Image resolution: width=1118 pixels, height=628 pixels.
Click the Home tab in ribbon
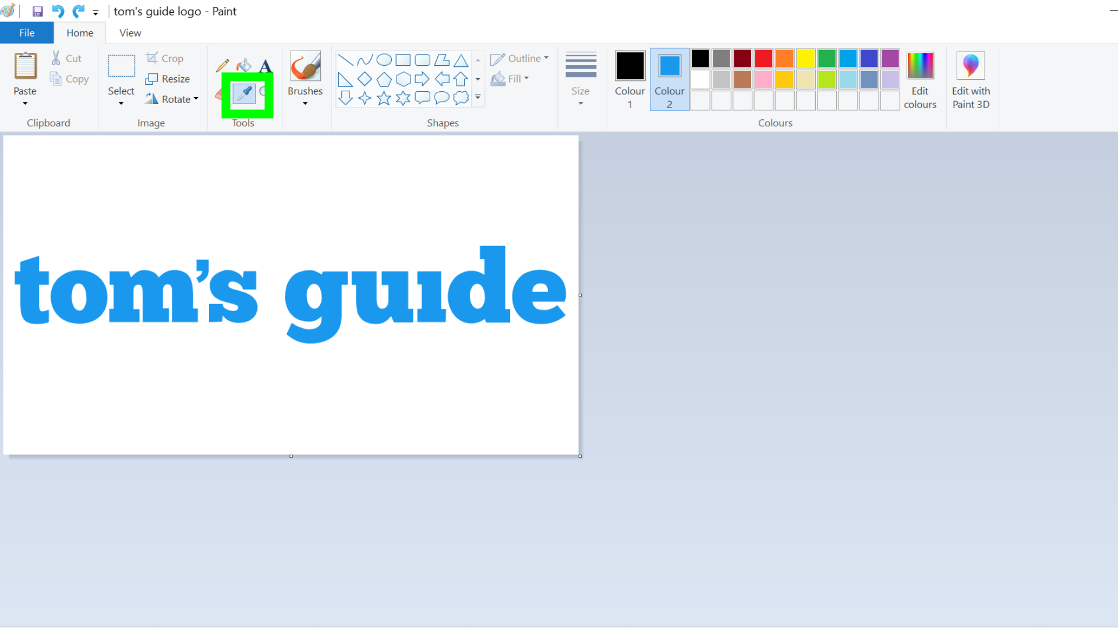tap(80, 32)
